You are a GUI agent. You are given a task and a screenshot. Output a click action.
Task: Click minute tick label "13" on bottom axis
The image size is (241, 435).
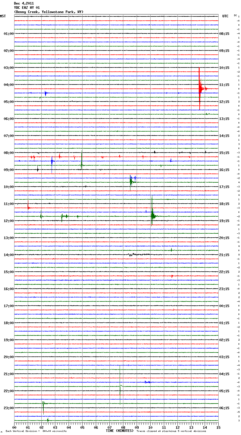point(191,427)
